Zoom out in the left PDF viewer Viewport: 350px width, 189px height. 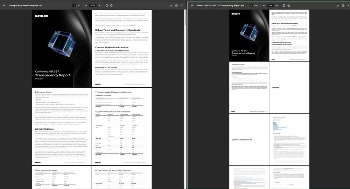point(86,5)
